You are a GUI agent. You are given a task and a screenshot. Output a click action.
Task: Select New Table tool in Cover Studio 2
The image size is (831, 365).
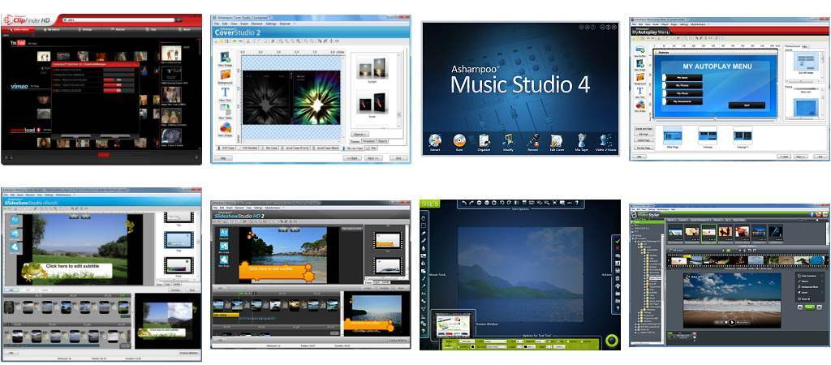tap(226, 113)
